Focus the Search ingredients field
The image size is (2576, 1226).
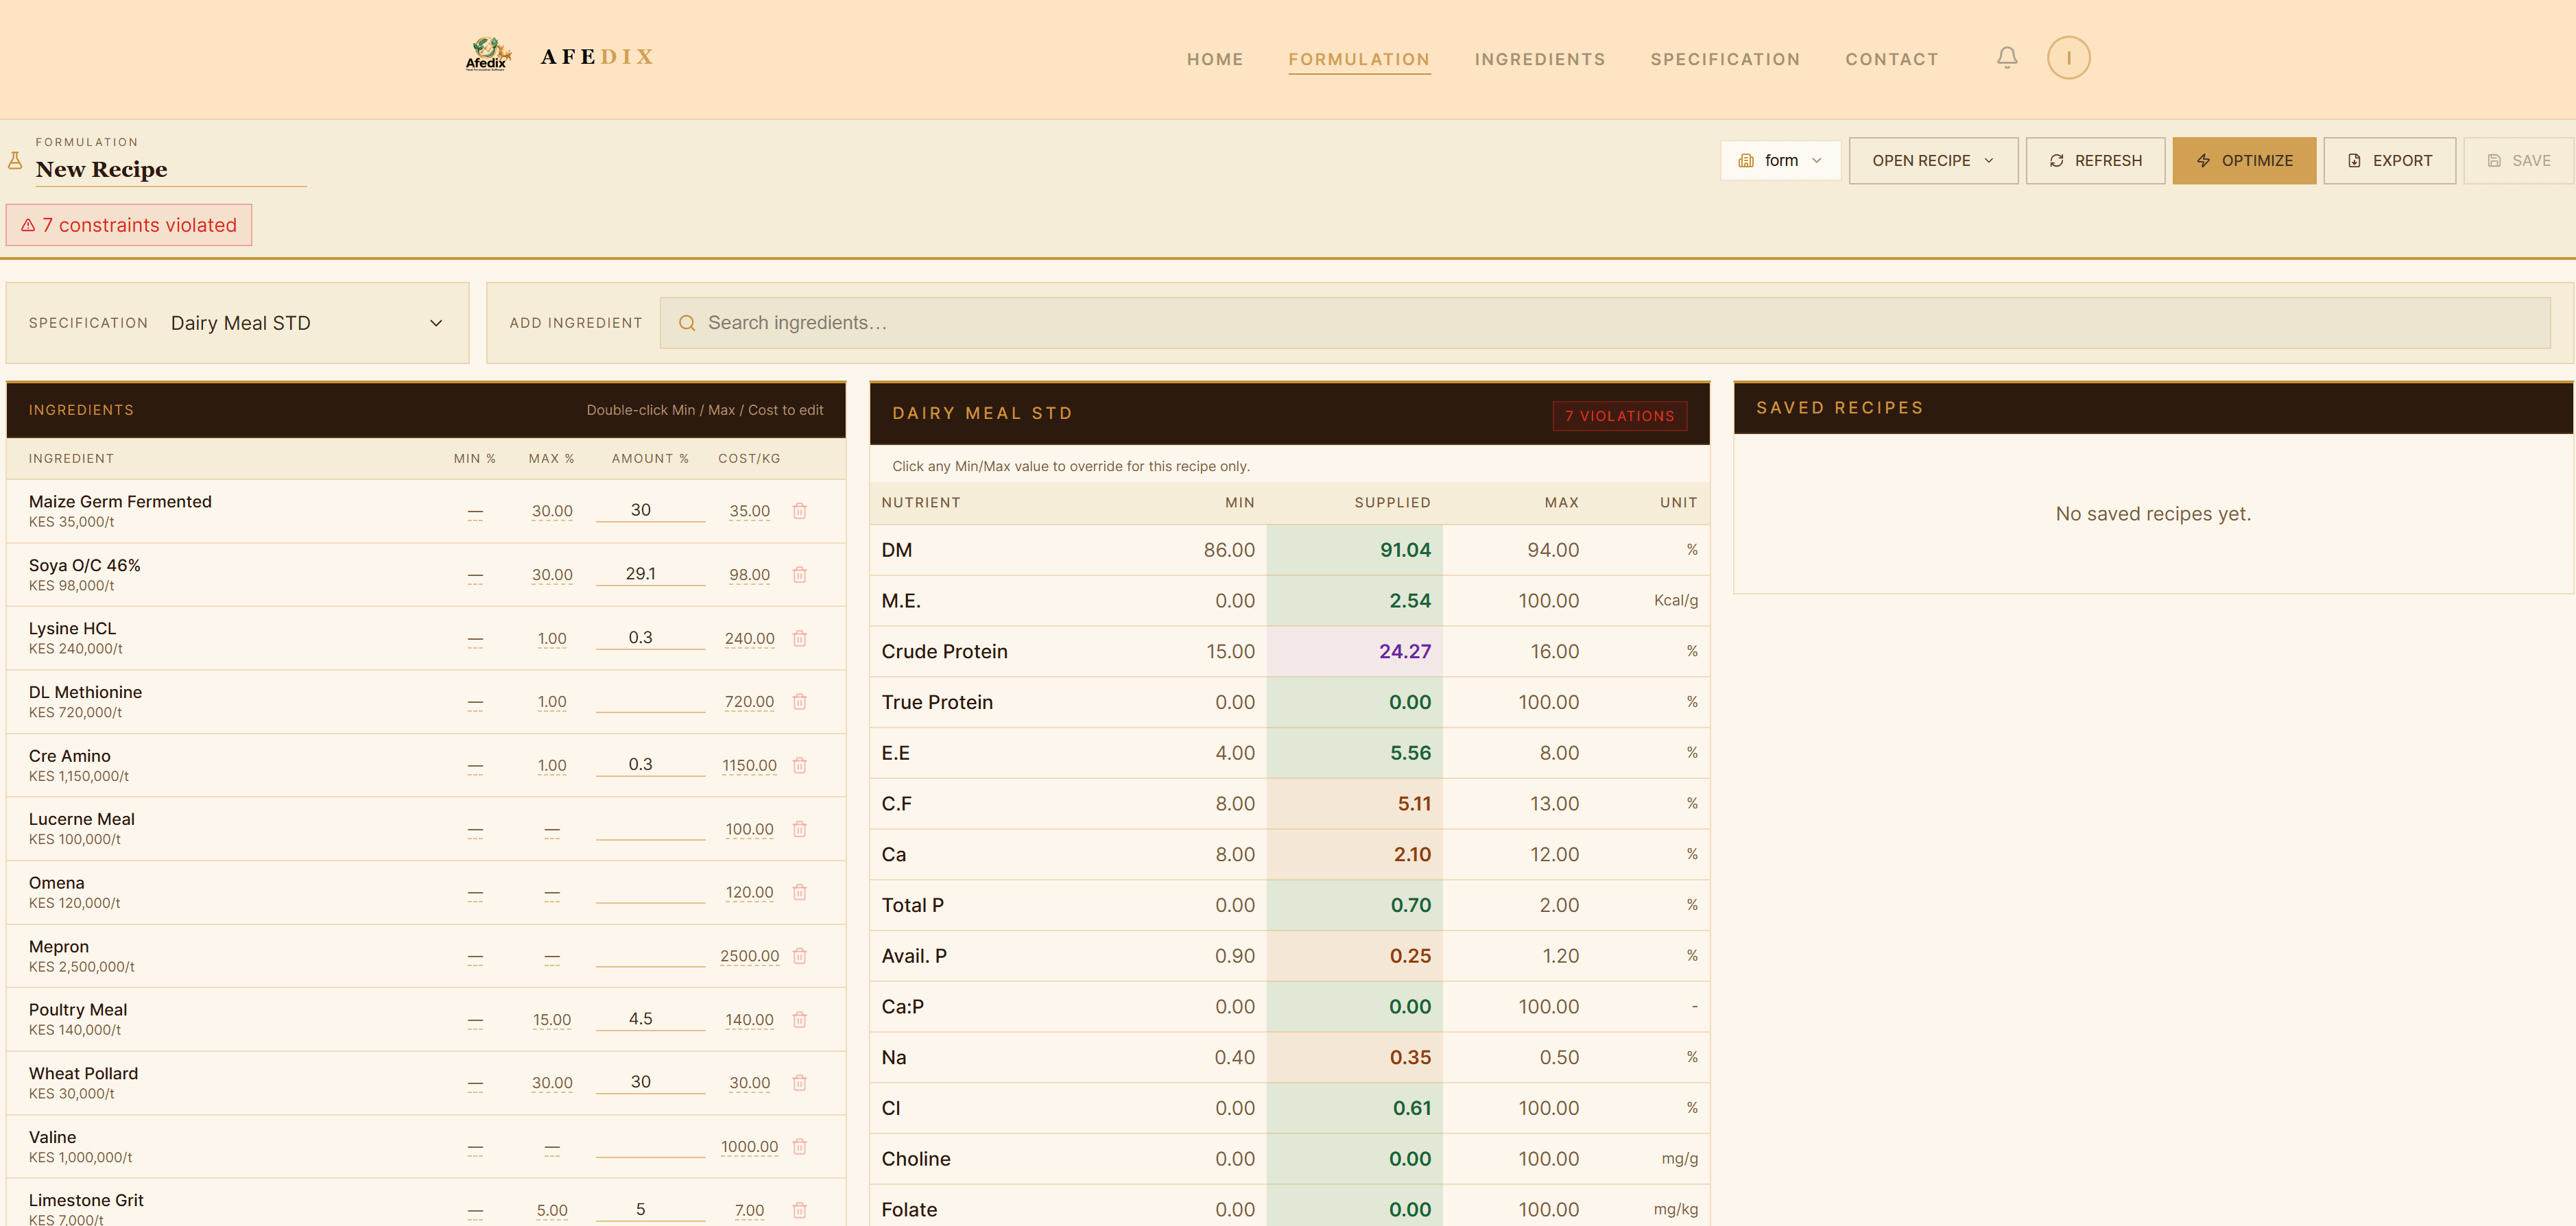(1605, 323)
